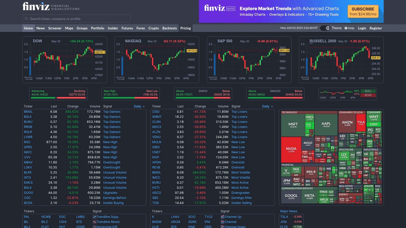This screenshot has height=228, width=406.
Task: Open the Portfolio tab
Action: pyautogui.click(x=98, y=28)
